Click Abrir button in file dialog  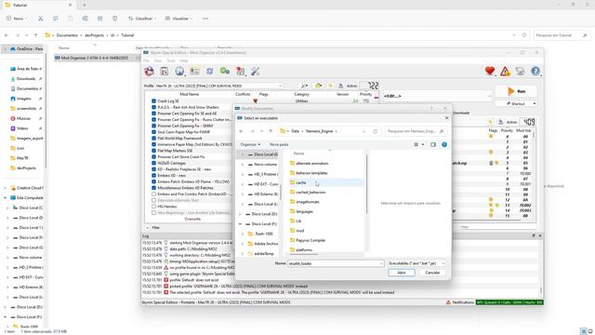tap(402, 273)
